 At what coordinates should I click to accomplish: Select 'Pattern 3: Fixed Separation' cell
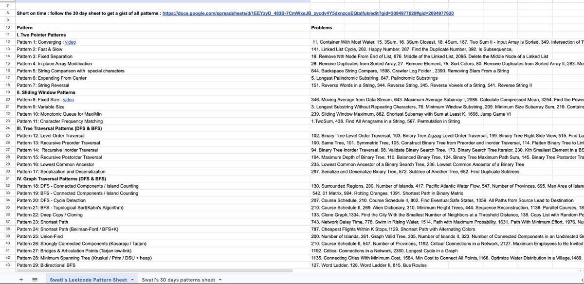[162, 56]
